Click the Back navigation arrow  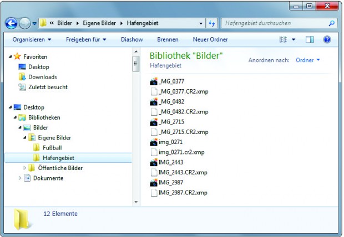(x=11, y=23)
